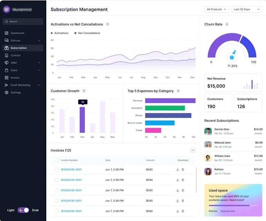Delete the second invoice using trash icon
Screen dimensions: 266x221
tap(183, 180)
